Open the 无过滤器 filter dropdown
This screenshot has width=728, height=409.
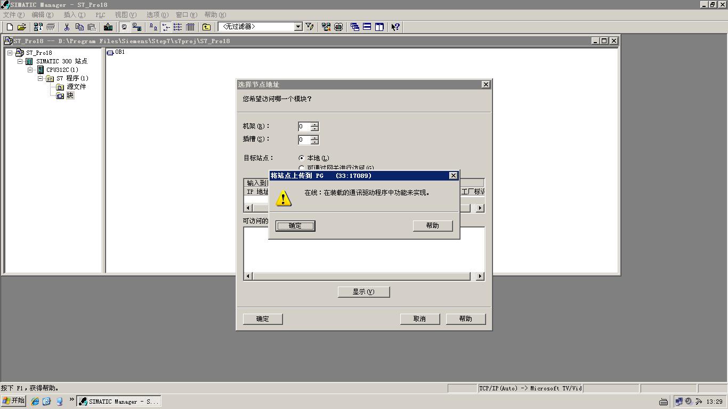coord(298,27)
